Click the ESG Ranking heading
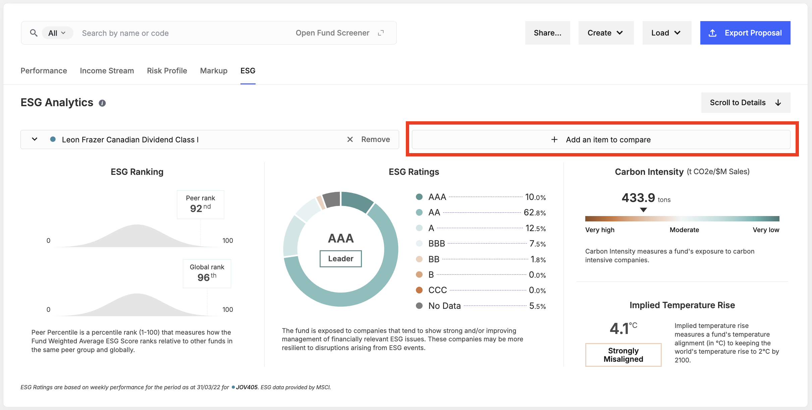This screenshot has width=812, height=410. coord(137,172)
